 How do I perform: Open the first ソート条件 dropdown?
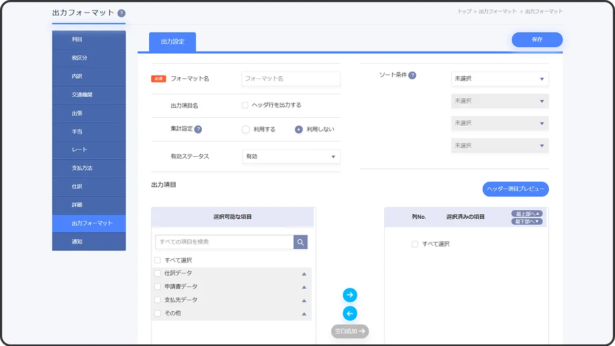click(499, 79)
